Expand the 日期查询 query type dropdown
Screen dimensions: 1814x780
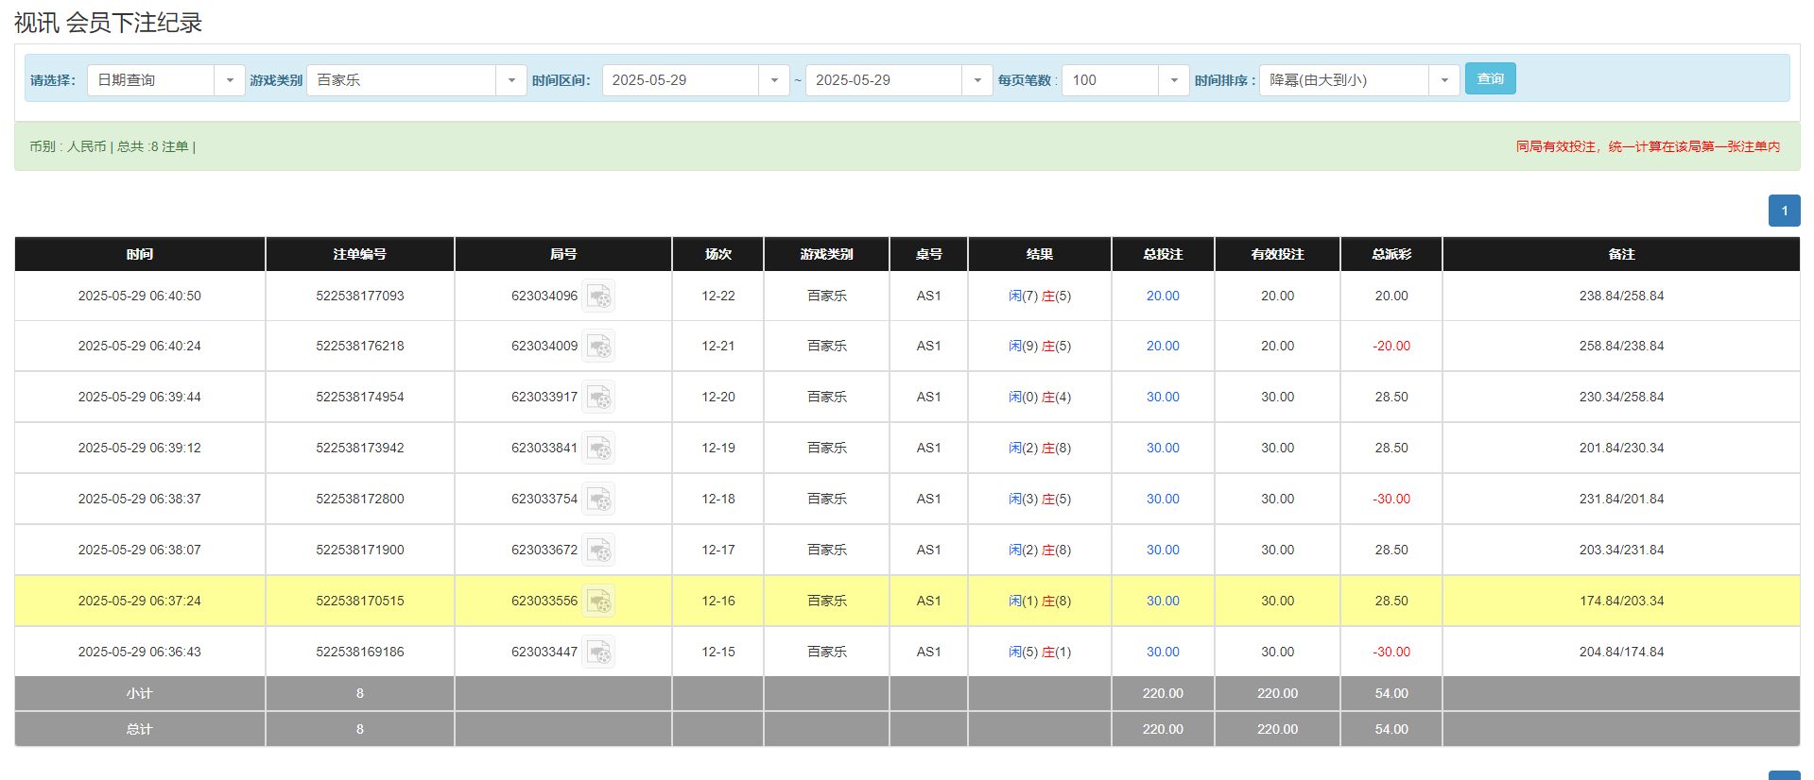(229, 80)
